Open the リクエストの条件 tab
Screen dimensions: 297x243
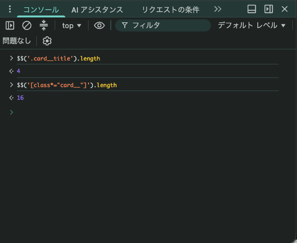(x=170, y=10)
